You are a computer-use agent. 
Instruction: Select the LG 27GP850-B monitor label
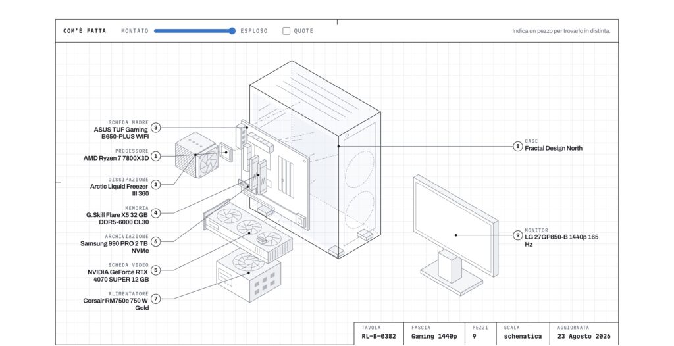[561, 240]
